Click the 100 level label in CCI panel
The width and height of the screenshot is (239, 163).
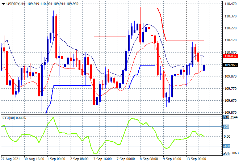226,127
